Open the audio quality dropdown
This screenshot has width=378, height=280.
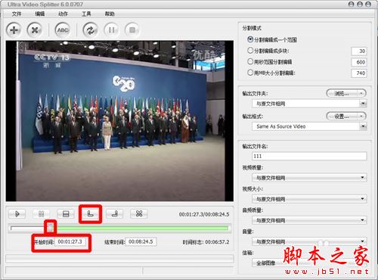click(309, 220)
